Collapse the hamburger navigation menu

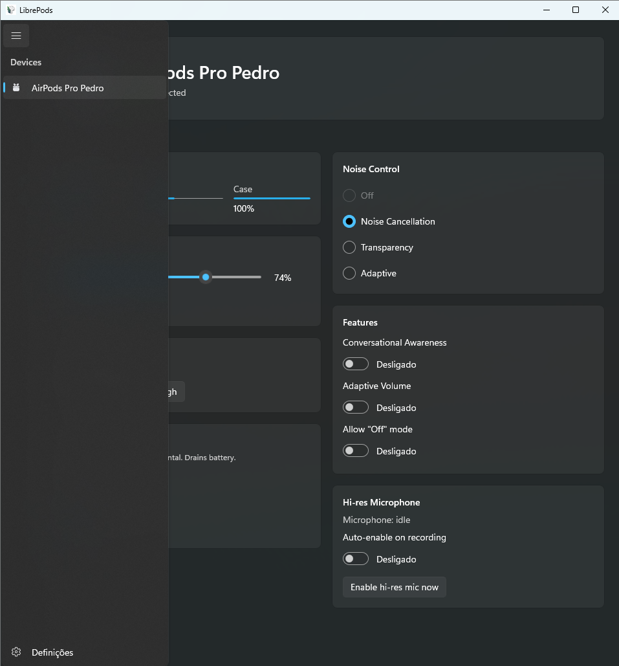click(16, 36)
